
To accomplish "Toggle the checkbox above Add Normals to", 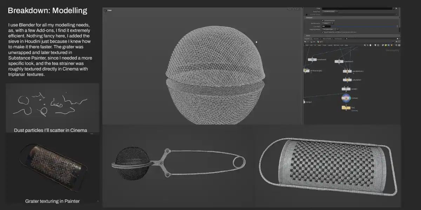I will click(x=323, y=20).
